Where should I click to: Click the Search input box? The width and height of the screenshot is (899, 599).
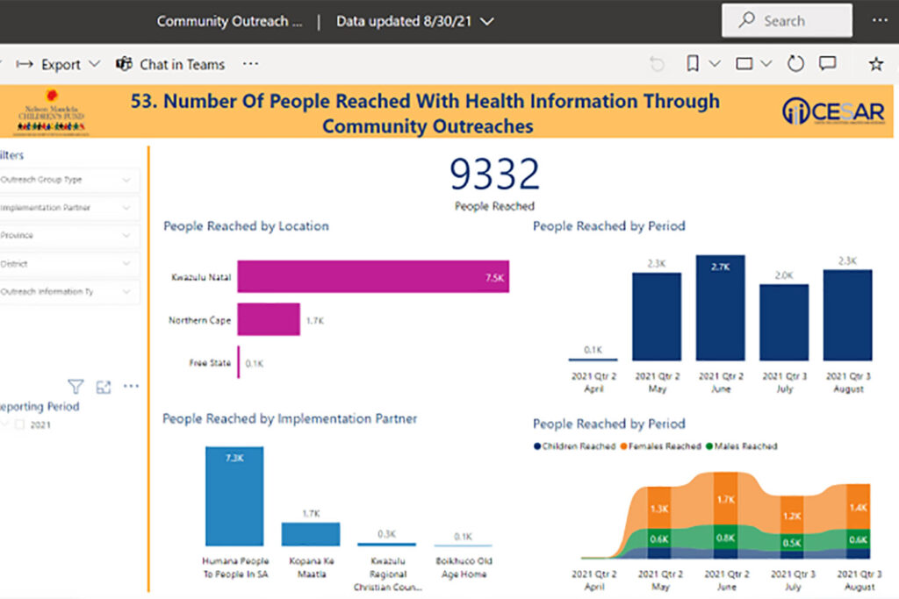coord(787,20)
